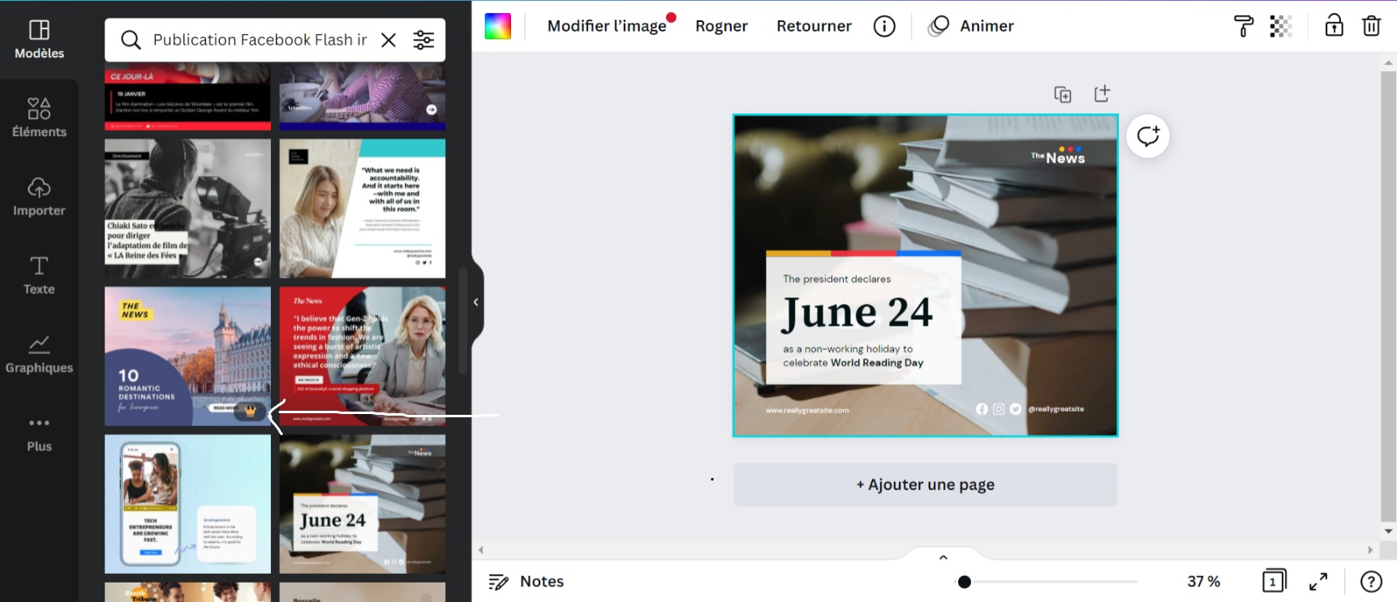Select the website URL text on canvas
1397x602 pixels.
807,410
